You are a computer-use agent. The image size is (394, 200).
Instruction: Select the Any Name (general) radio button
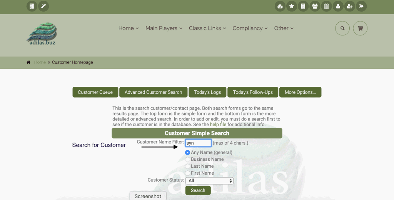pos(187,153)
